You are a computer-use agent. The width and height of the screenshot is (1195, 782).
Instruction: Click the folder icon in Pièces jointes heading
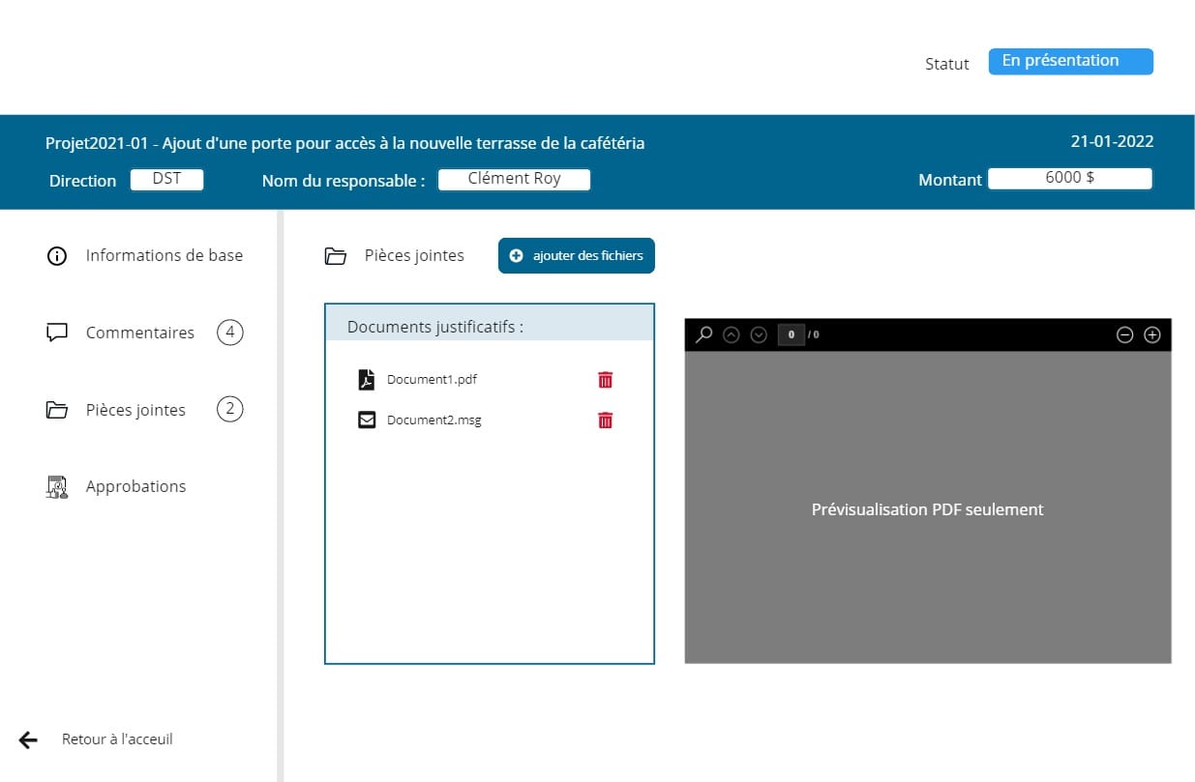click(336, 256)
